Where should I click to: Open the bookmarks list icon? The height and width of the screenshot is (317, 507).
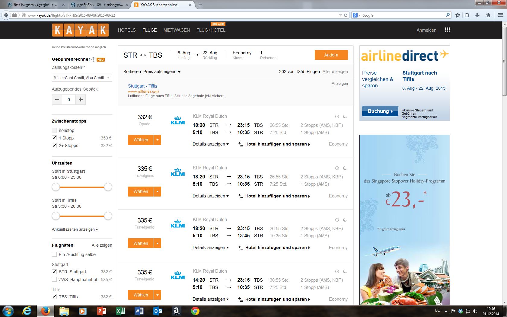coord(467,15)
